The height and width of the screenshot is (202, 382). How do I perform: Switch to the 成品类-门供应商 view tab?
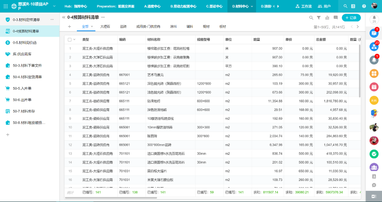[x=148, y=26]
